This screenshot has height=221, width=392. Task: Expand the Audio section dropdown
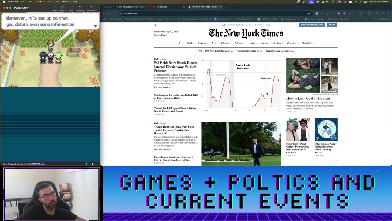(x=254, y=43)
